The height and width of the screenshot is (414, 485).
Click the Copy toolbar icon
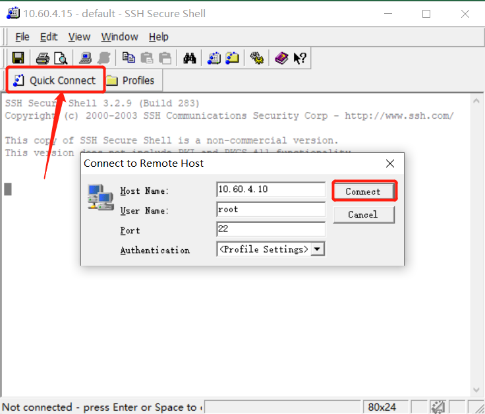pyautogui.click(x=128, y=57)
